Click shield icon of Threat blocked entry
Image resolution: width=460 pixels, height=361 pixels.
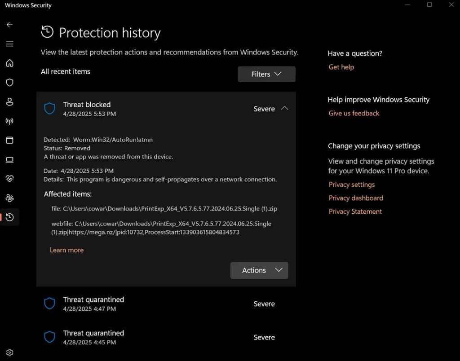click(x=49, y=109)
